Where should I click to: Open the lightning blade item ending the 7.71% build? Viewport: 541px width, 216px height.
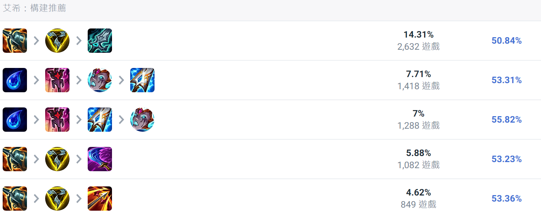(142, 80)
